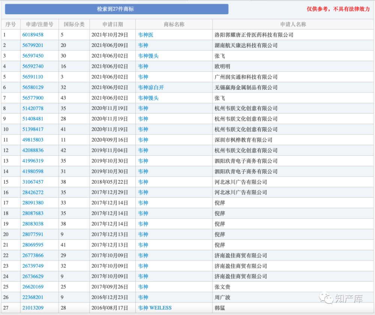This screenshot has width=375, height=315.
Task: Click the 申请/注册号 column header
Action: tap(39, 24)
